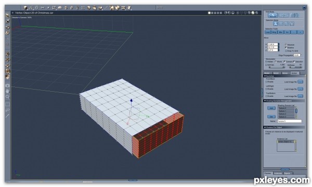Select the magnifier zoom tool in left toolbar
This screenshot has width=312, height=187.
7,97
